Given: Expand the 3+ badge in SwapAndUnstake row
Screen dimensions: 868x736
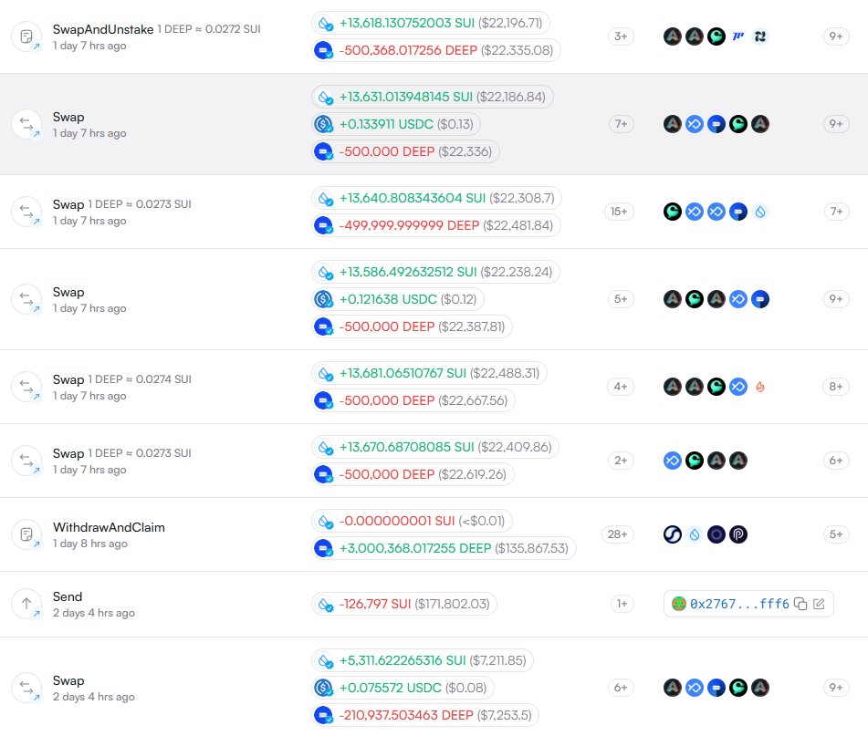Looking at the screenshot, I should click(621, 36).
